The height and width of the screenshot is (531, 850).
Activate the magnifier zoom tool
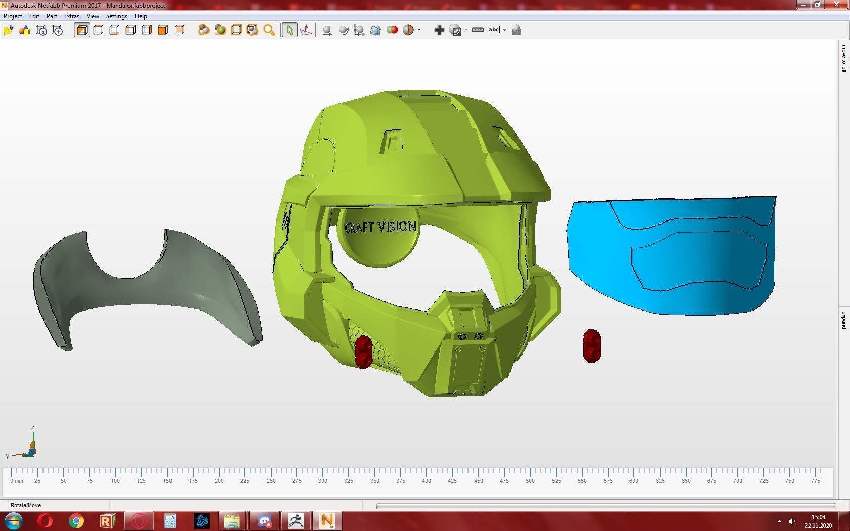coord(269,30)
